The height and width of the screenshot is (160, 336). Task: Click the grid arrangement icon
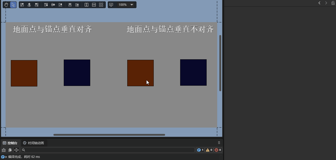click(x=101, y=4)
